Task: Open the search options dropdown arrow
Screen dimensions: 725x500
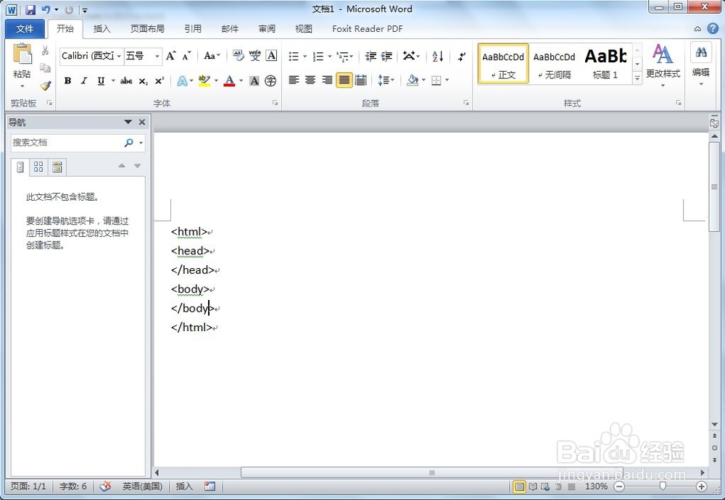Action: (x=141, y=143)
